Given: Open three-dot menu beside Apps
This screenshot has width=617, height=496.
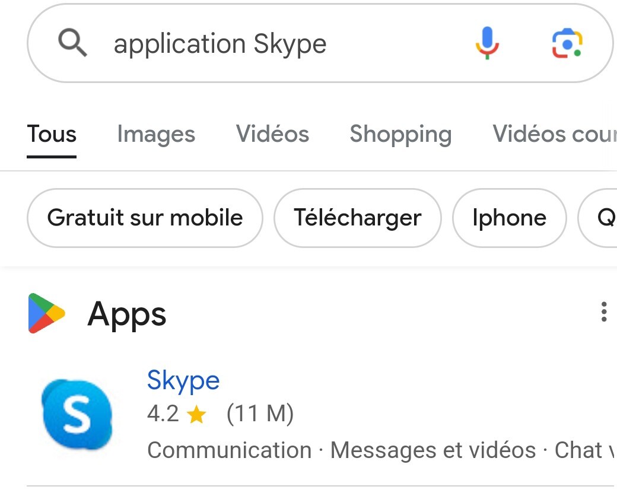Looking at the screenshot, I should (603, 311).
